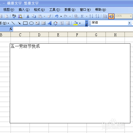The width and height of the screenshot is (133, 133).
Task: Select the Line drawing tool
Action: [13, 23]
